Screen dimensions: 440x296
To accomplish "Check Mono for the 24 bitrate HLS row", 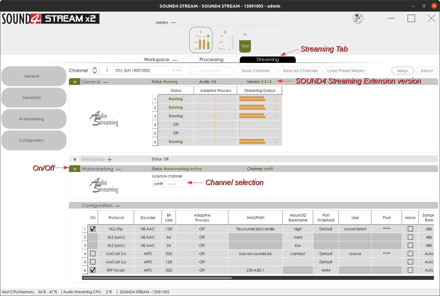I will click(410, 245).
